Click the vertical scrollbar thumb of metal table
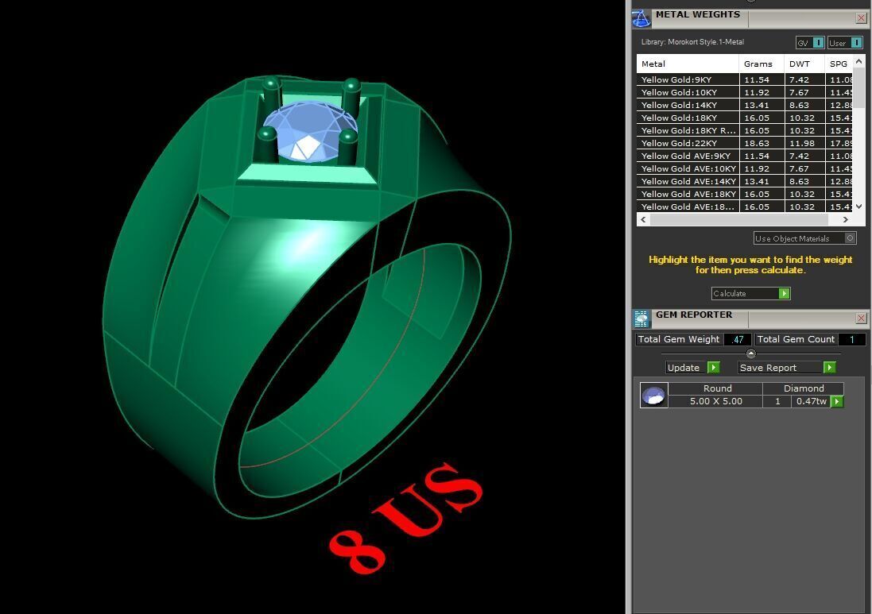872x614 pixels. [858, 88]
